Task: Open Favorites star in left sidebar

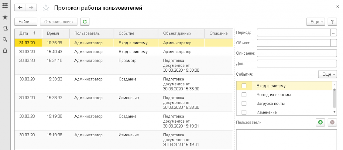Action: tap(5, 17)
